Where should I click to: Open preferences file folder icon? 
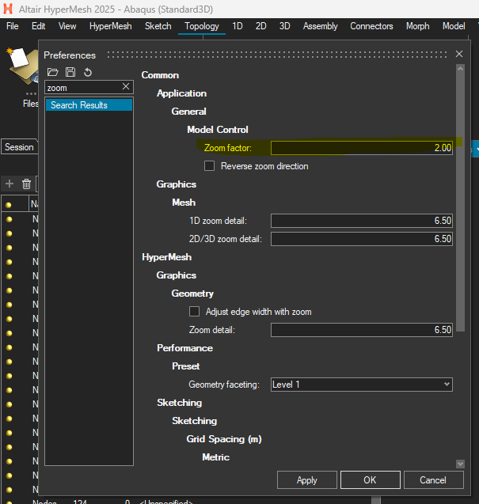52,72
